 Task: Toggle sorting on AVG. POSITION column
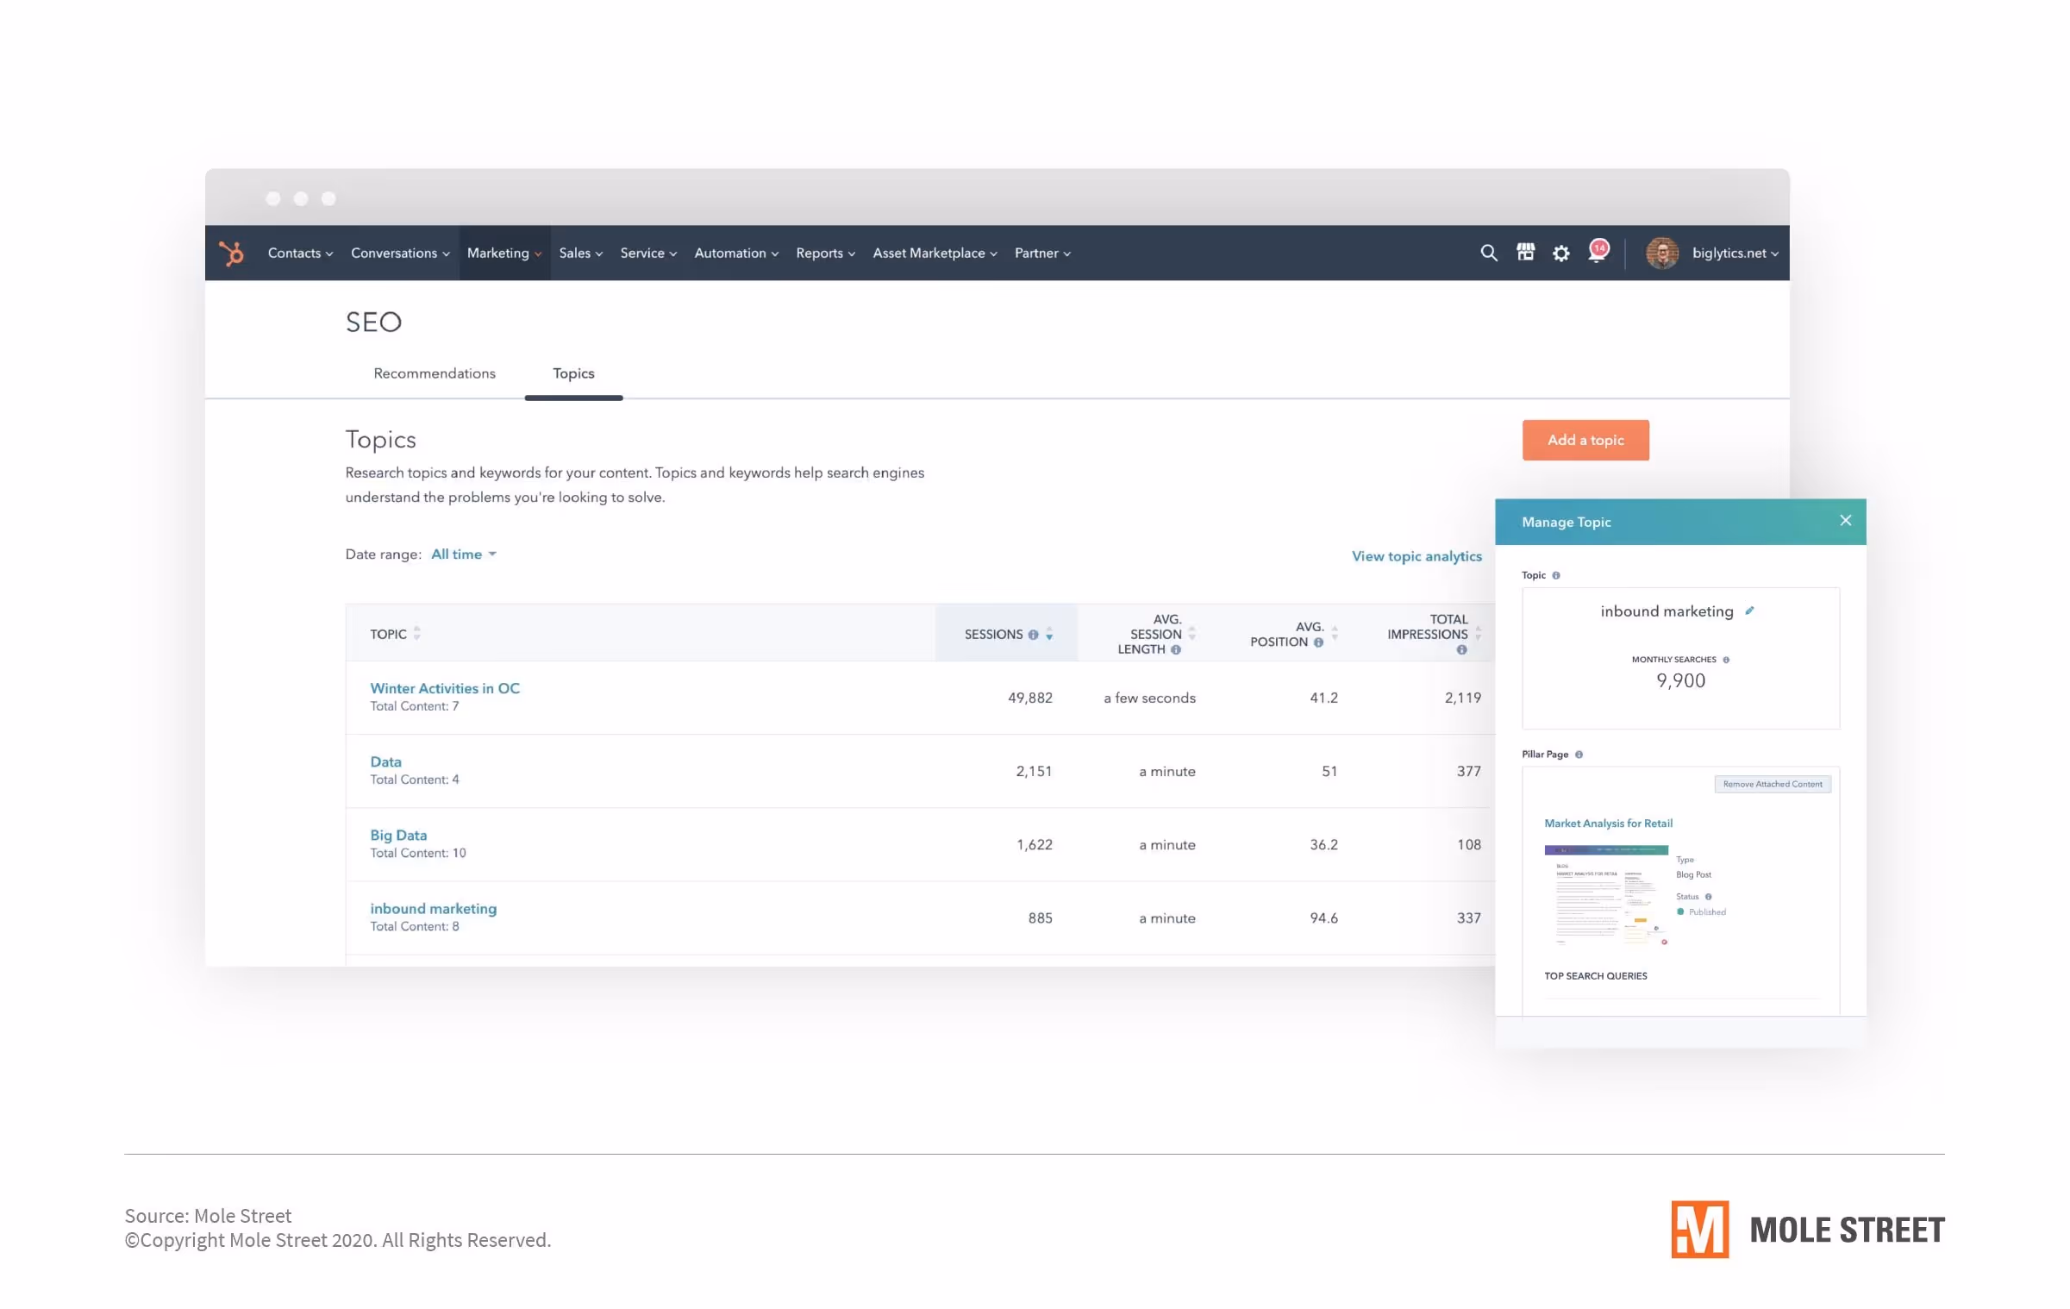pos(1335,634)
